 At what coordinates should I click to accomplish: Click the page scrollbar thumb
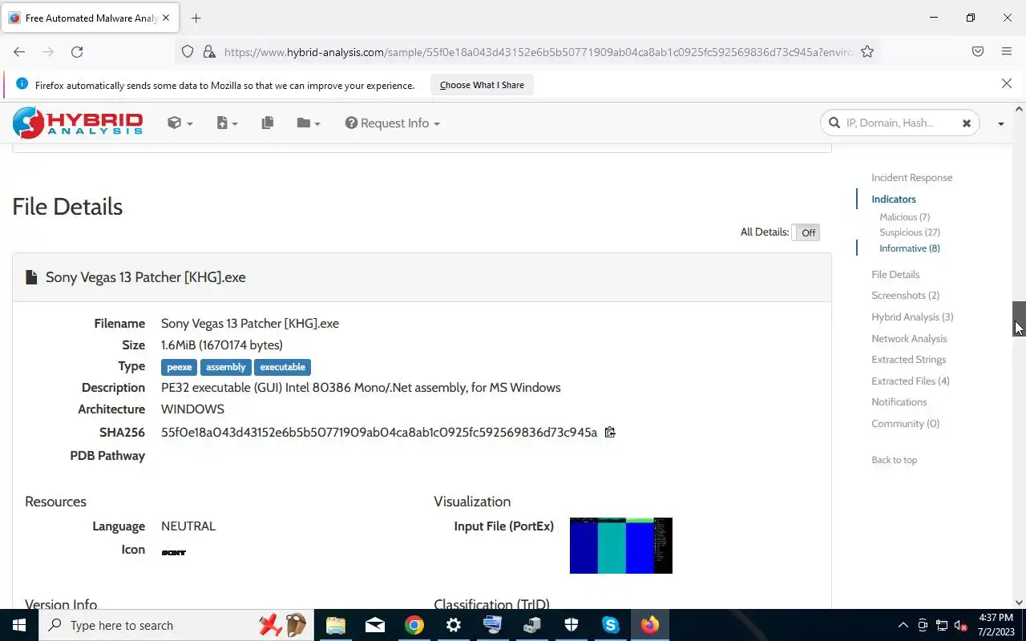(x=1019, y=318)
